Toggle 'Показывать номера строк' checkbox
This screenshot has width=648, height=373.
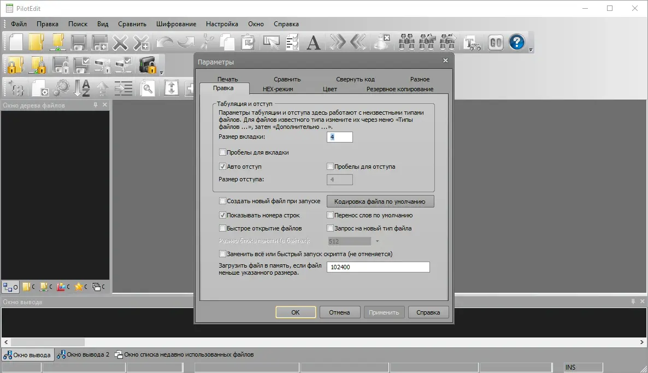(222, 215)
